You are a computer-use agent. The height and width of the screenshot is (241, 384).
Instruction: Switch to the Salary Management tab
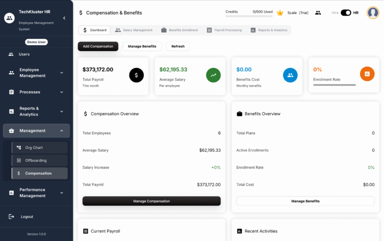[133, 30]
